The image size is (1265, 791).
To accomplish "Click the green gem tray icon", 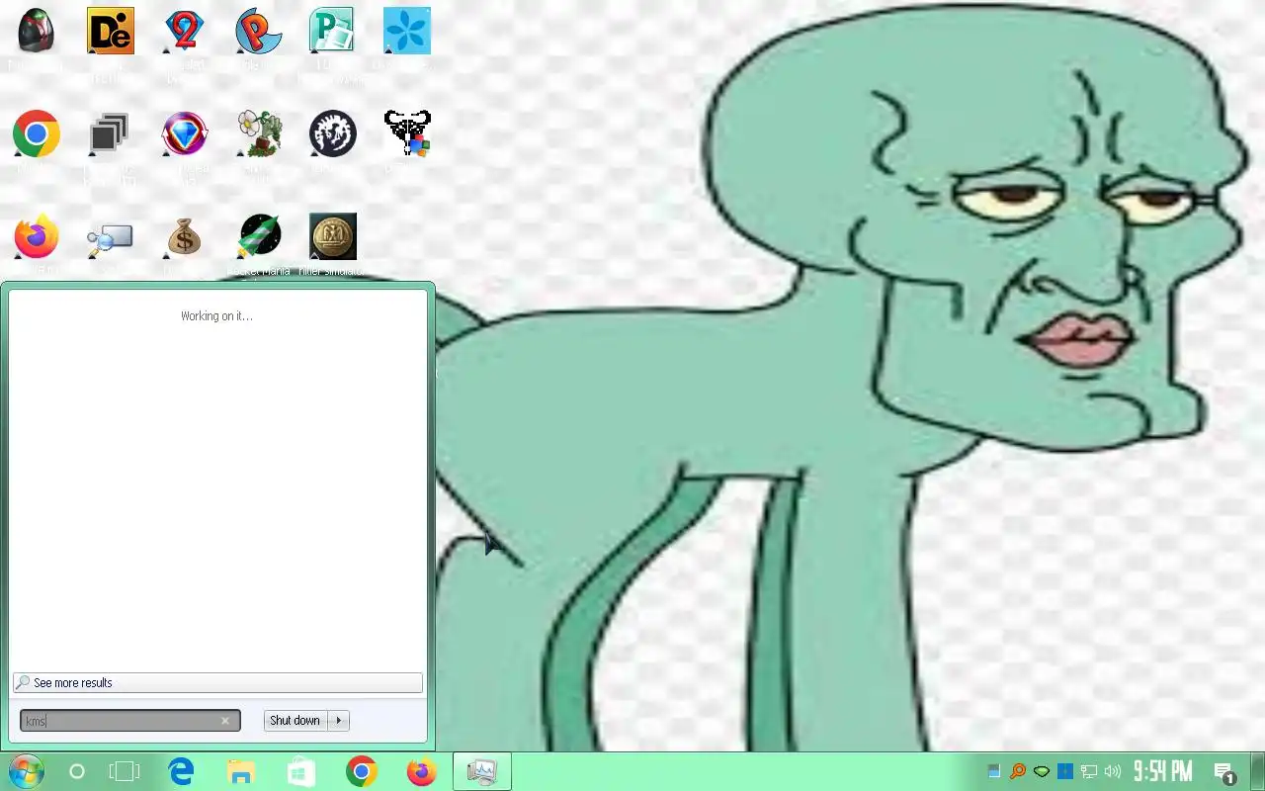I will [x=1042, y=771].
